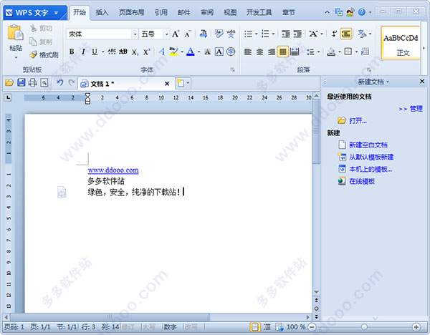Click the print icon in quick toolbar

click(x=33, y=82)
